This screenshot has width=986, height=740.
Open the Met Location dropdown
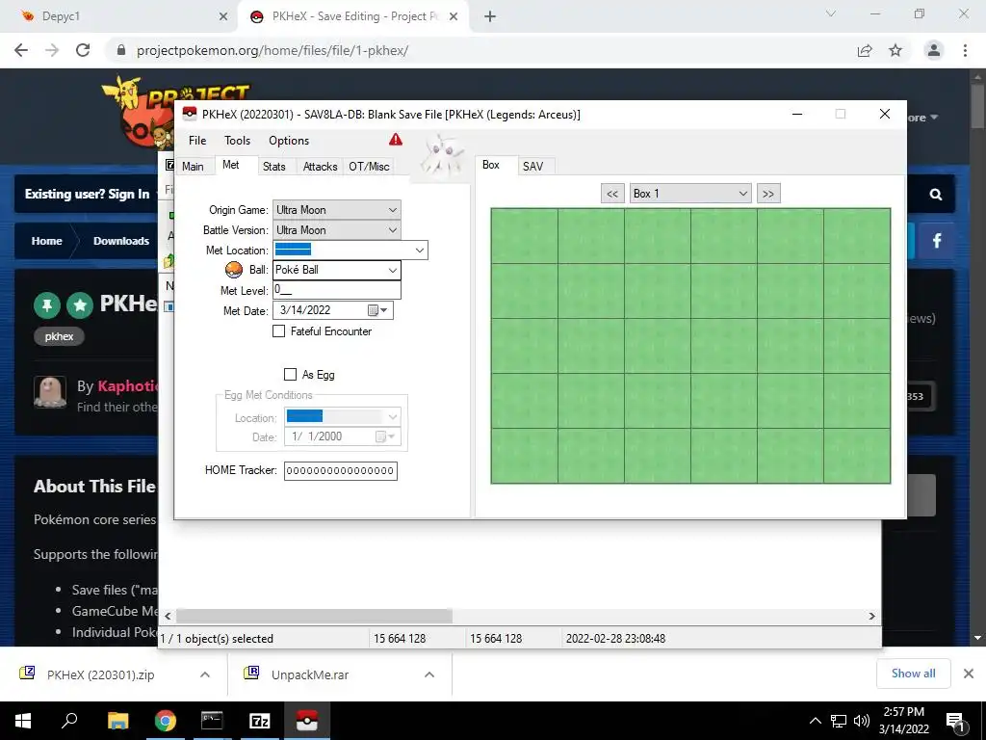(420, 250)
